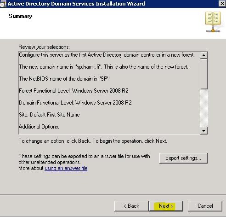
Task: Click the open book directory icon
Action: tap(213, 22)
